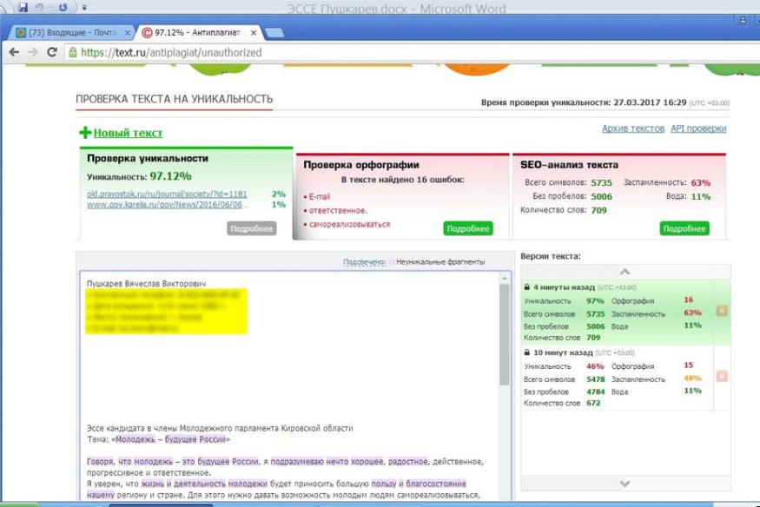
Task: Close the Входящие mail tab
Action: (128, 33)
